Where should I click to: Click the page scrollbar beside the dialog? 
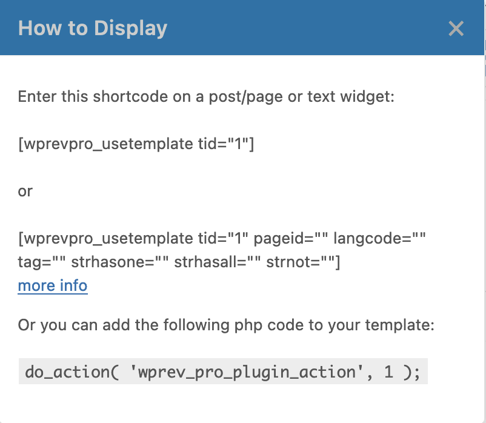click(485, 211)
